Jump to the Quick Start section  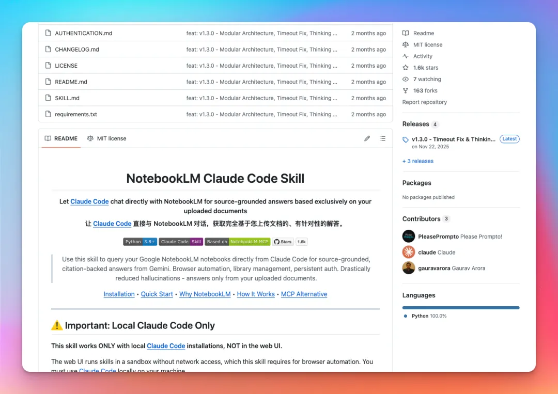click(157, 294)
